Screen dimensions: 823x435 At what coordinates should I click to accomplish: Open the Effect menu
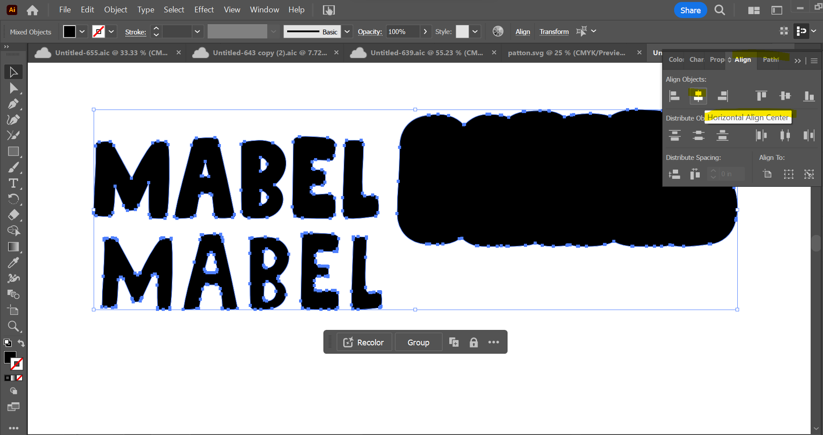coord(204,10)
